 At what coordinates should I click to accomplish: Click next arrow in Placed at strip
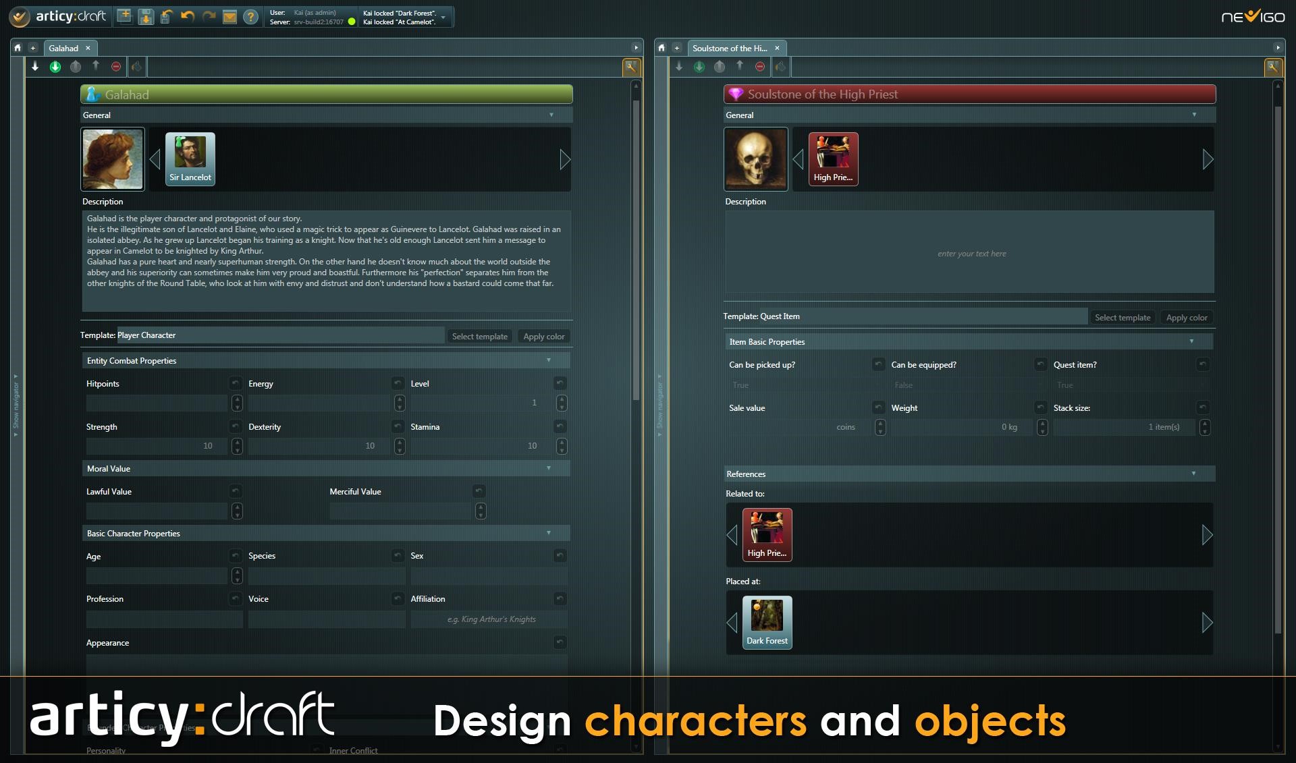coord(1208,622)
